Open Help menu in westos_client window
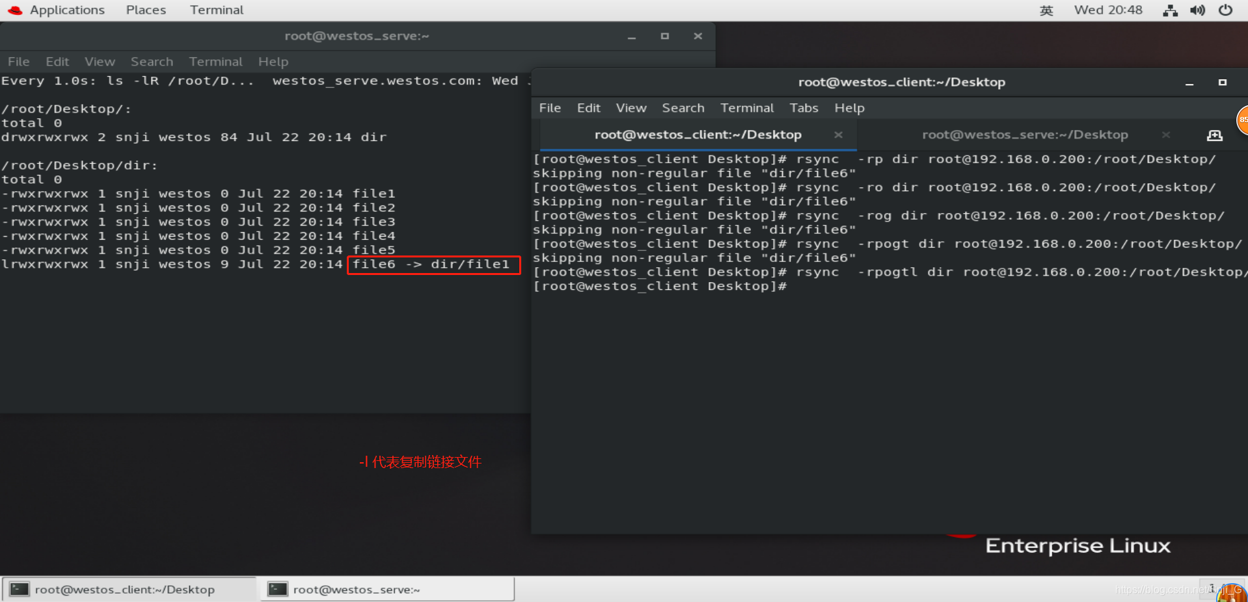Screen dimensions: 1248x602 pos(849,108)
